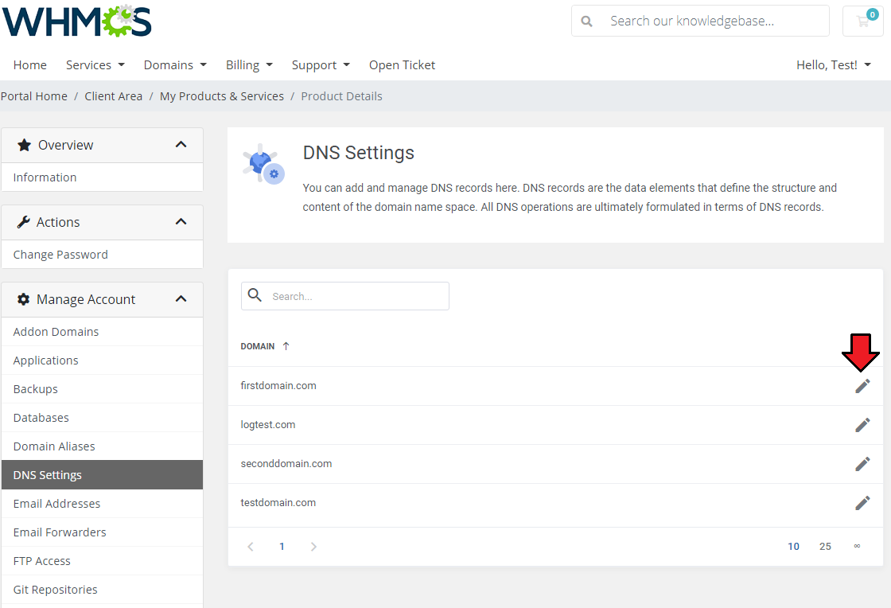Click the DNS Settings page heading

click(x=359, y=153)
